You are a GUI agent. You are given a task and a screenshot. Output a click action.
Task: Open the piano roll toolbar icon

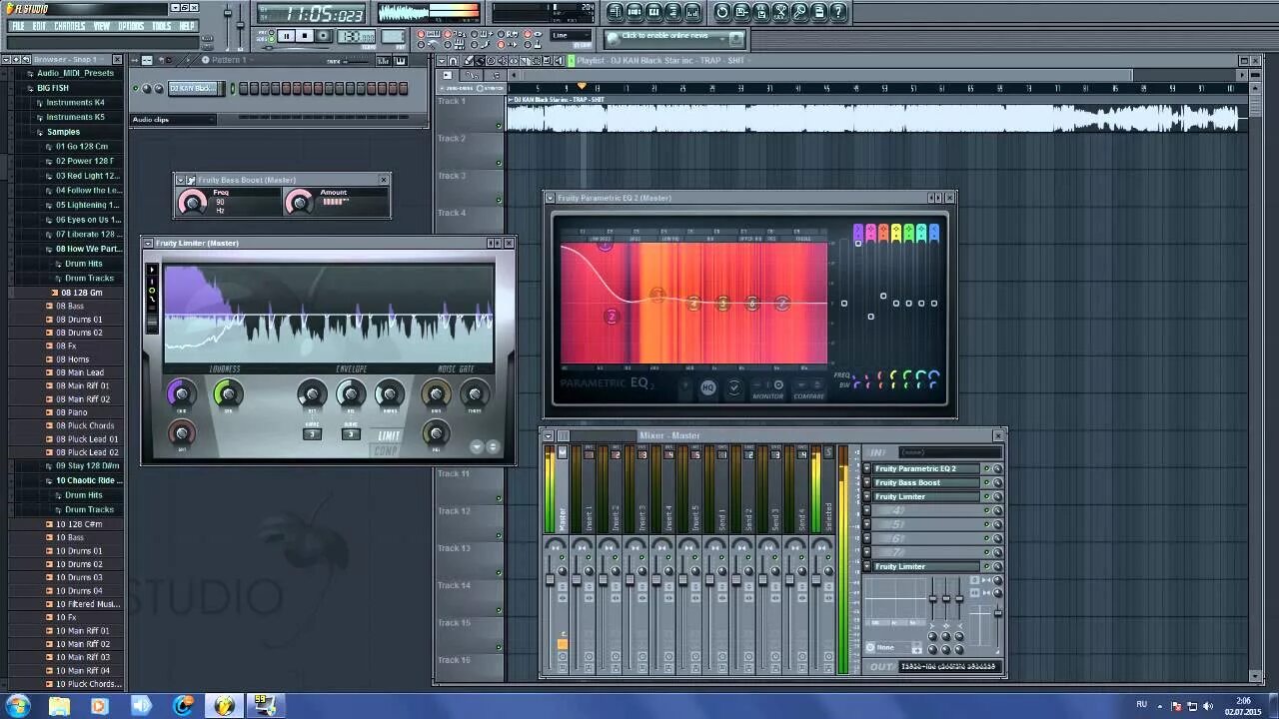coord(653,12)
